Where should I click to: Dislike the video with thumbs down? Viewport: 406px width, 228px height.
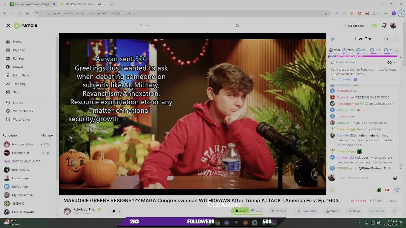[256, 211]
